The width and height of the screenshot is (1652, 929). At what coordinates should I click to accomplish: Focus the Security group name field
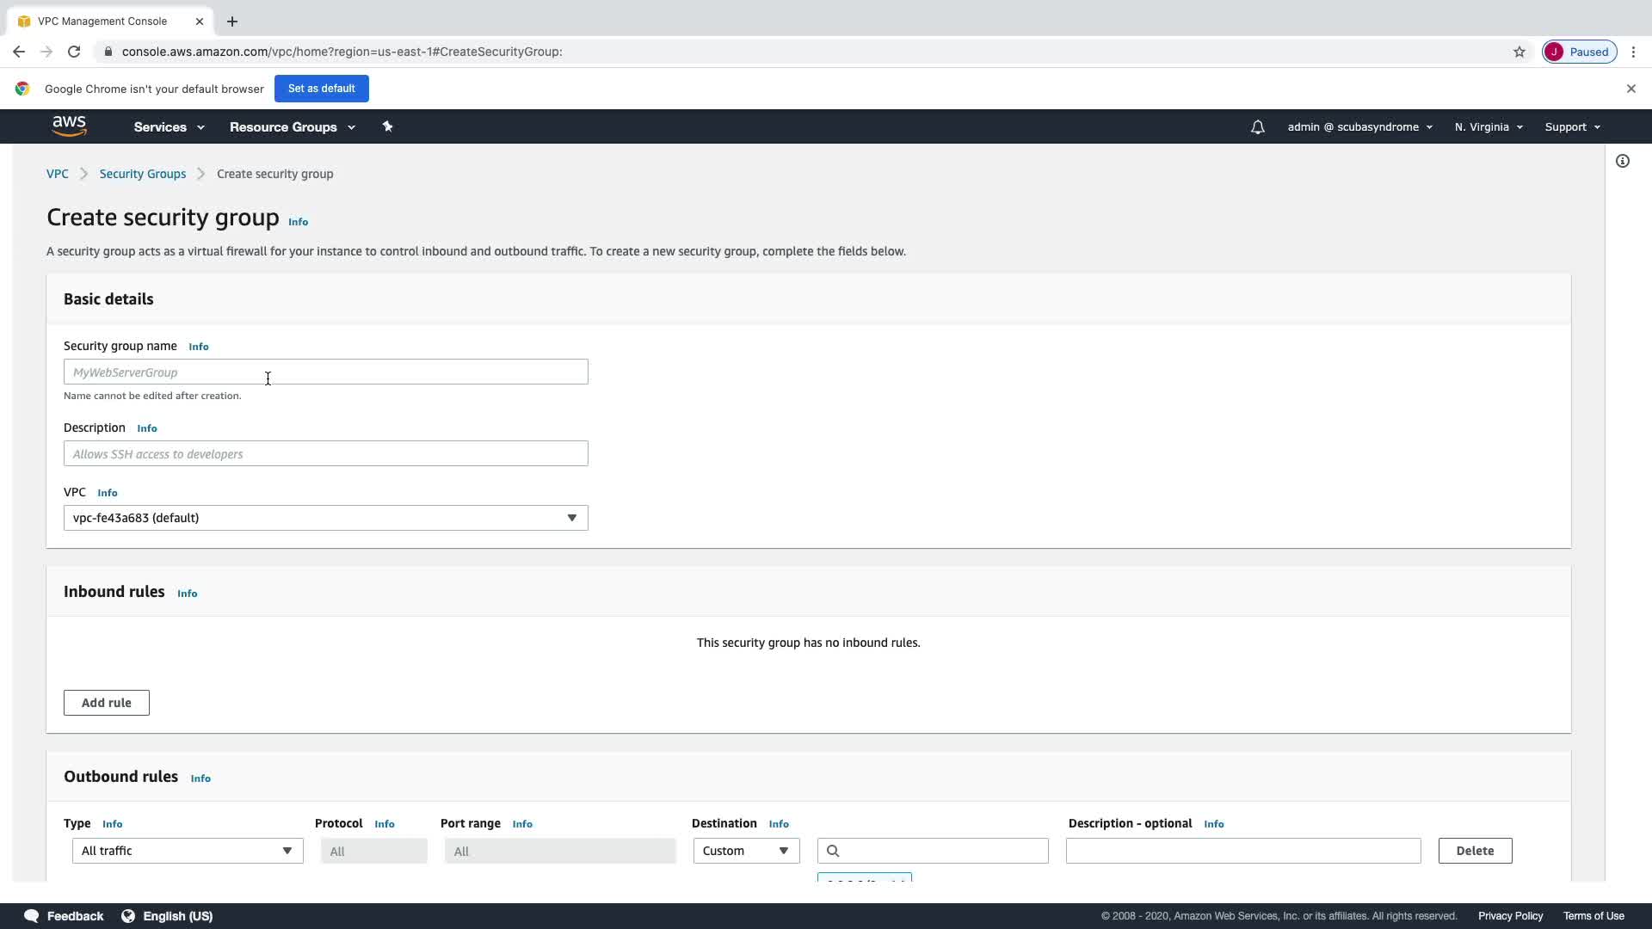(x=325, y=372)
